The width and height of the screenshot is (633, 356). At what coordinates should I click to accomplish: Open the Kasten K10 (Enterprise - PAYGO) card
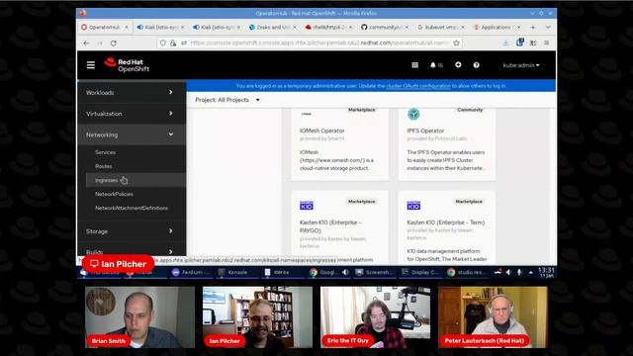pyautogui.click(x=339, y=226)
